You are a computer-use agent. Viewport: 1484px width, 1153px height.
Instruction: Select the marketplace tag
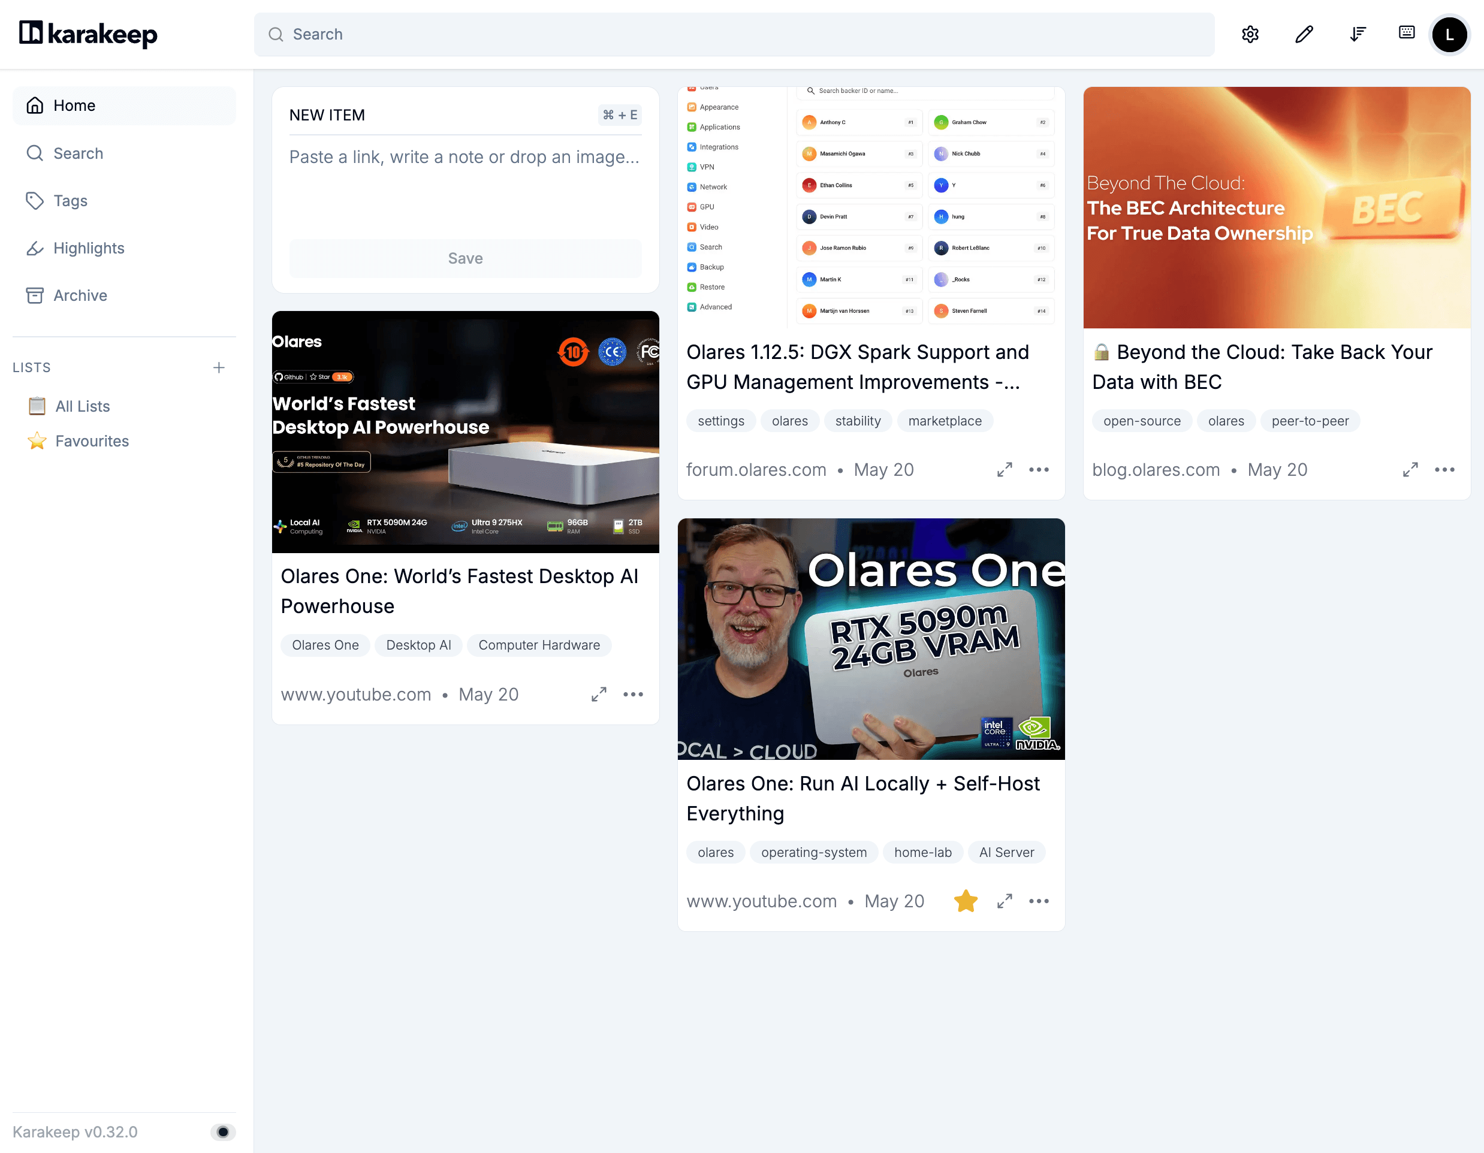(x=945, y=421)
